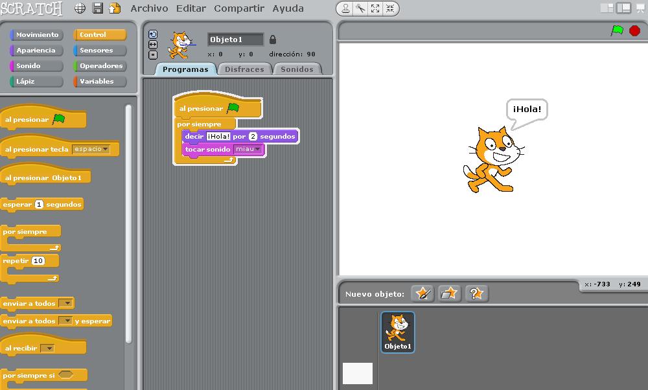
Task: Show the Movimiento blocks category
Action: click(37, 35)
